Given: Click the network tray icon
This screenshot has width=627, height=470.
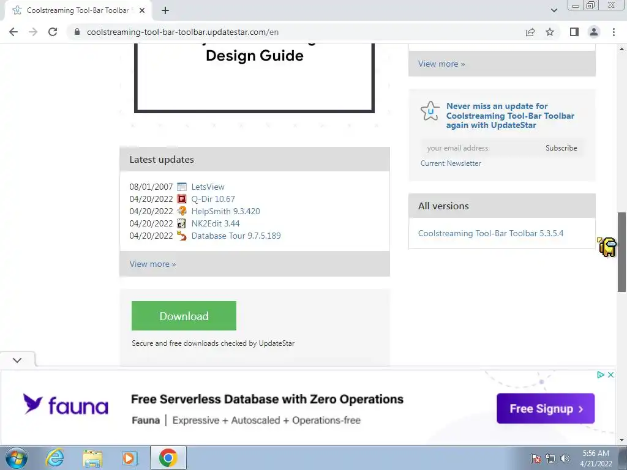Looking at the screenshot, I should 550,458.
